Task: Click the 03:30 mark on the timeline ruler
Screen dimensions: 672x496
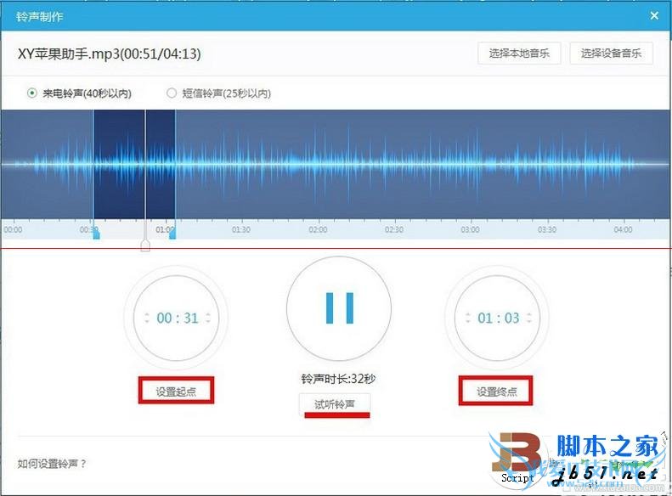Action: tap(547, 230)
